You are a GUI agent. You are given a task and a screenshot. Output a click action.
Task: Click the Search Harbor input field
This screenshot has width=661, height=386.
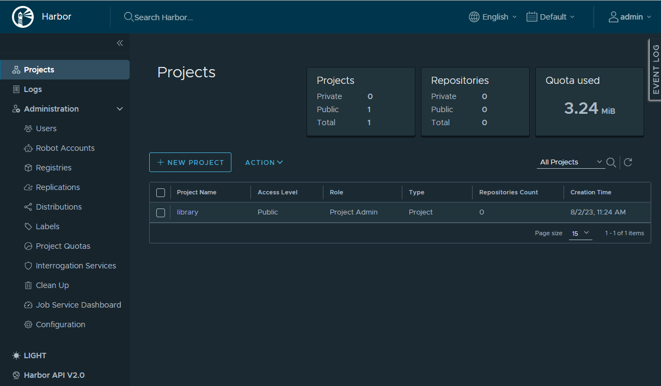[x=163, y=17]
